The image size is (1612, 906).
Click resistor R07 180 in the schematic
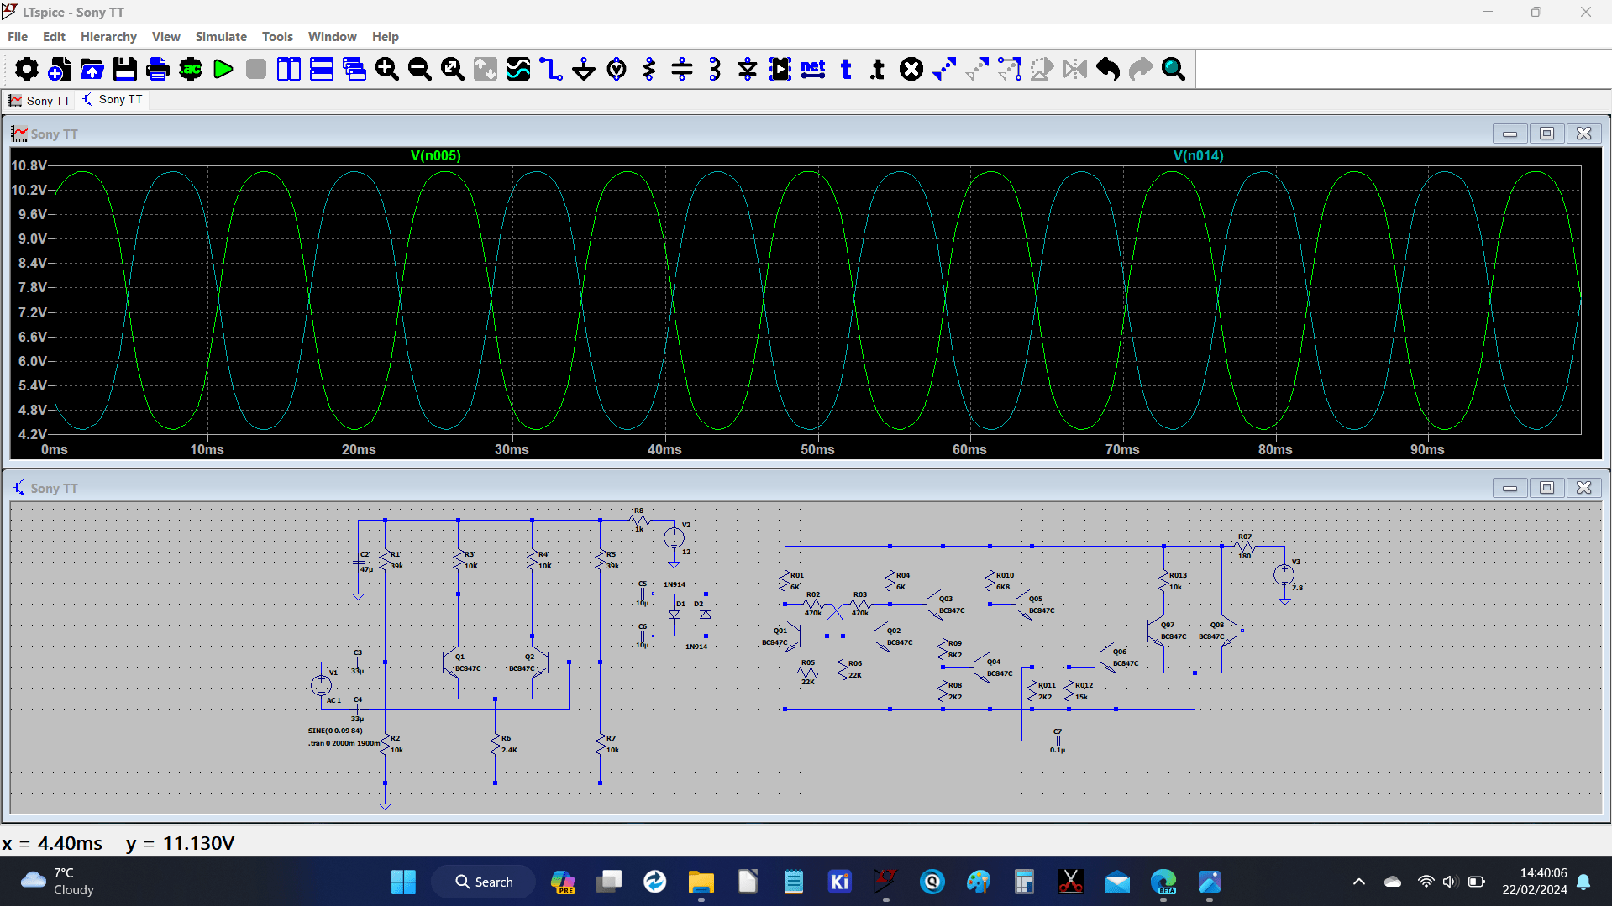[1245, 546]
